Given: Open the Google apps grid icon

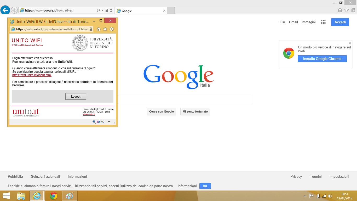Looking at the screenshot, I should [323, 22].
